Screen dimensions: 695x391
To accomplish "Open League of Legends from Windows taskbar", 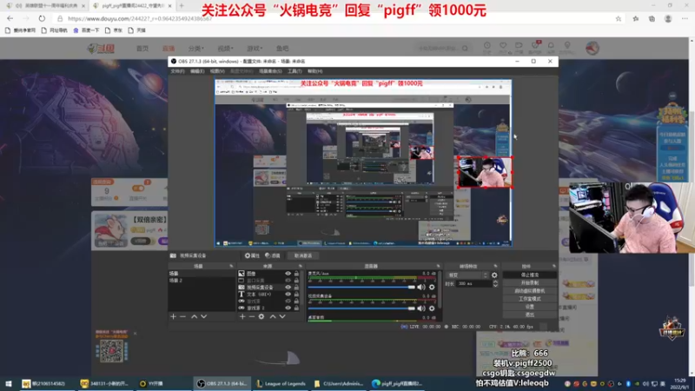I will tap(281, 383).
